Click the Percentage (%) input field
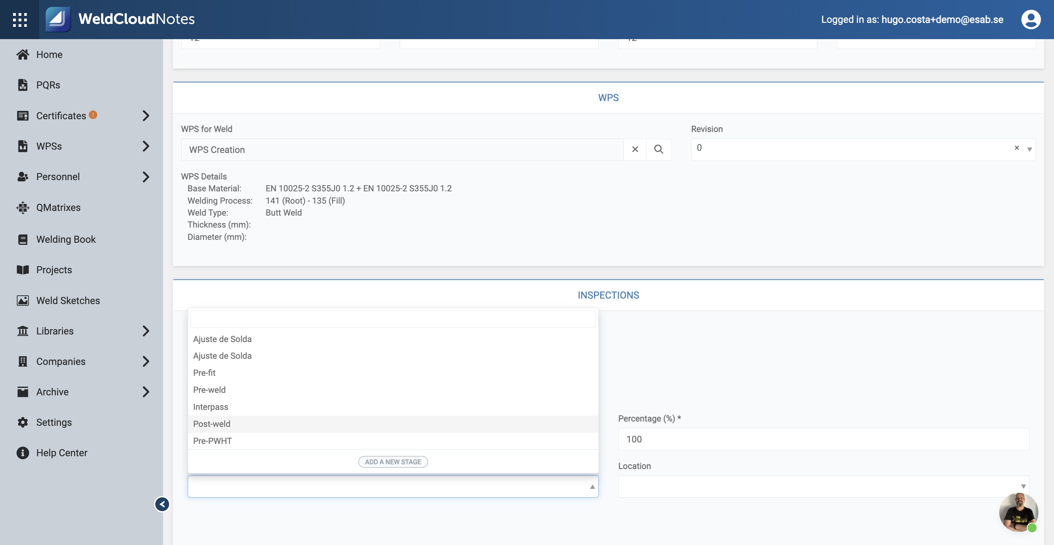Viewport: 1054px width, 545px height. click(823, 439)
